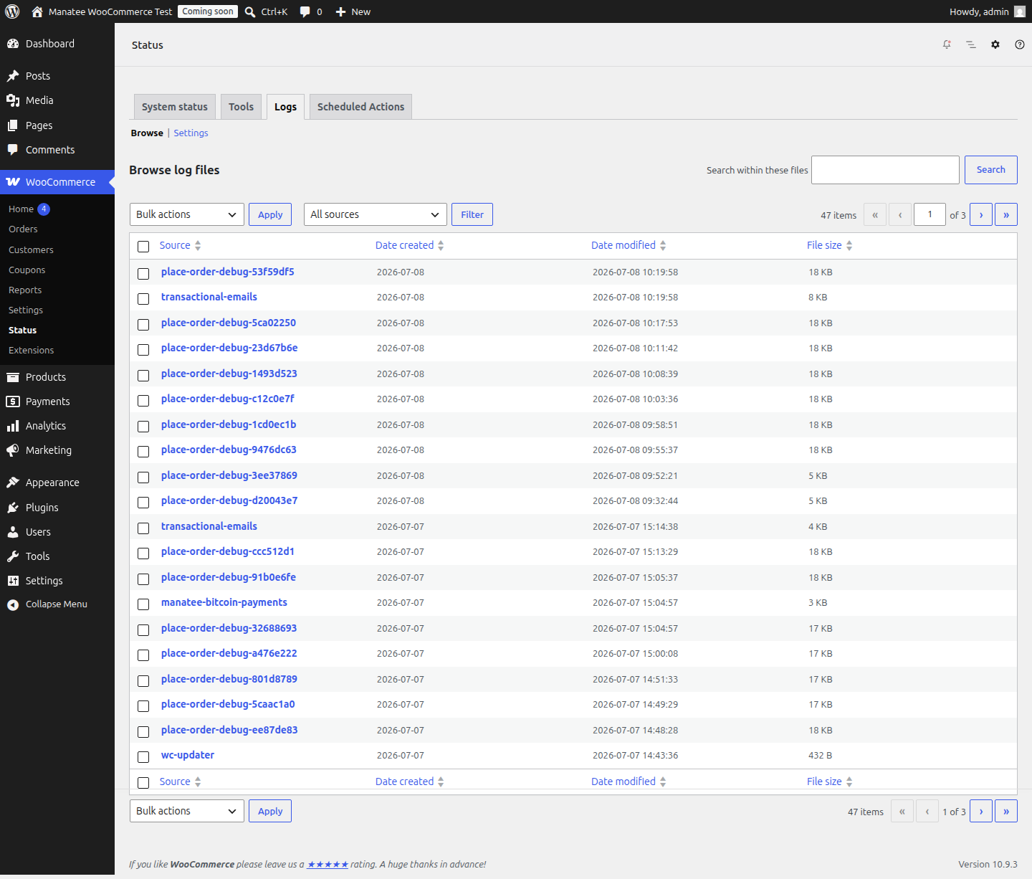Sort by Source column header

(180, 245)
